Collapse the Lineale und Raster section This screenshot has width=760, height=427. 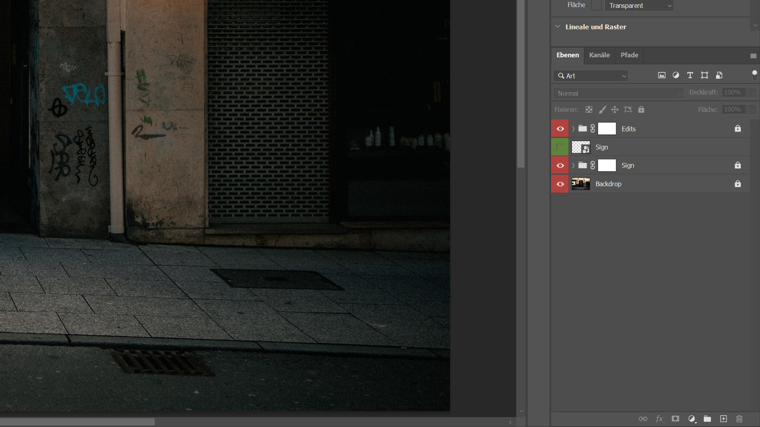(558, 27)
